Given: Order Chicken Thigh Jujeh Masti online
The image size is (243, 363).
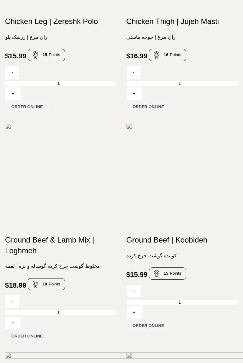Looking at the screenshot, I should click(148, 107).
